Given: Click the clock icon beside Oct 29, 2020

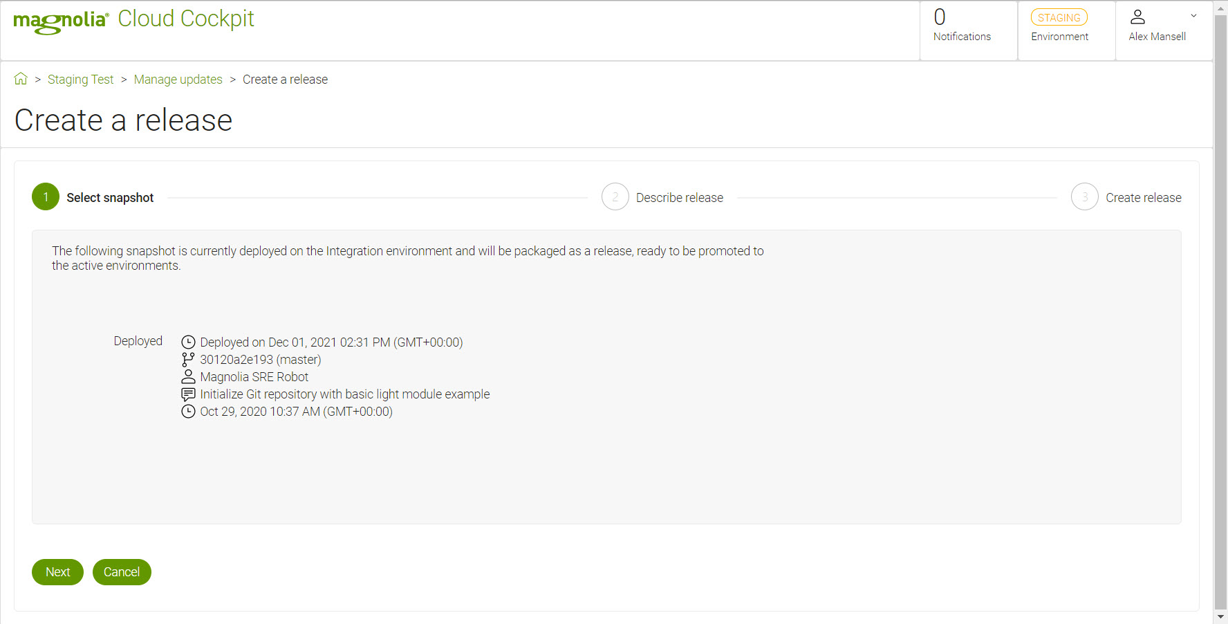Looking at the screenshot, I should click(188, 412).
